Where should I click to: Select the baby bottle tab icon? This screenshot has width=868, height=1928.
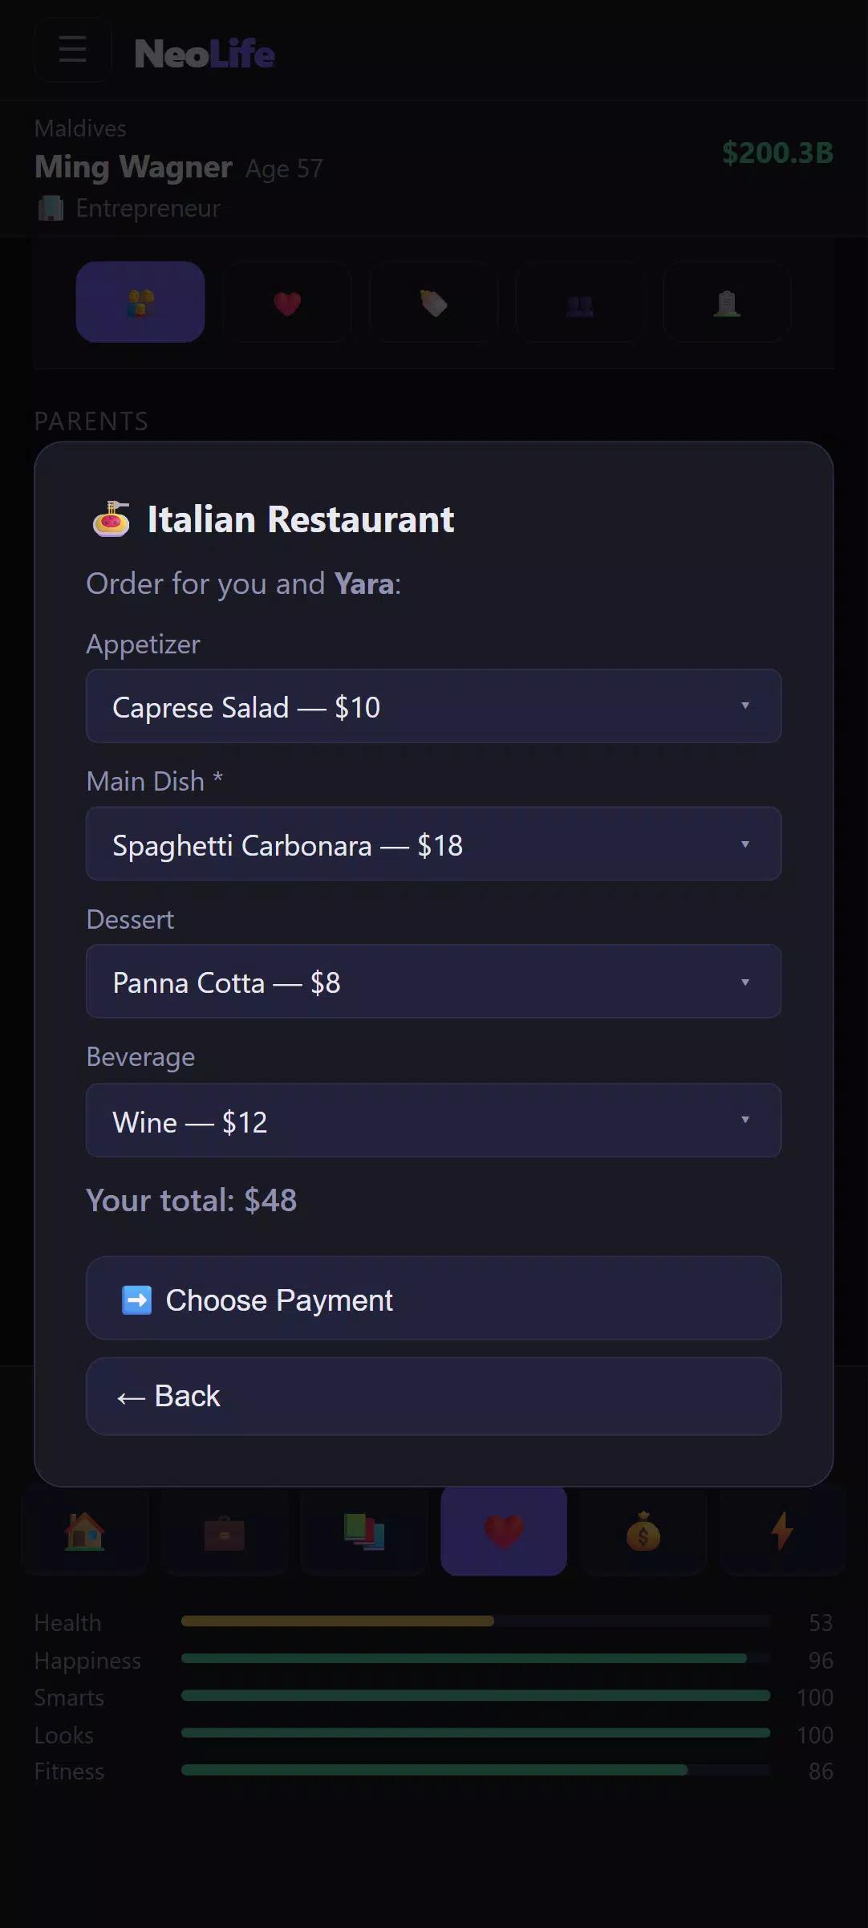(434, 302)
